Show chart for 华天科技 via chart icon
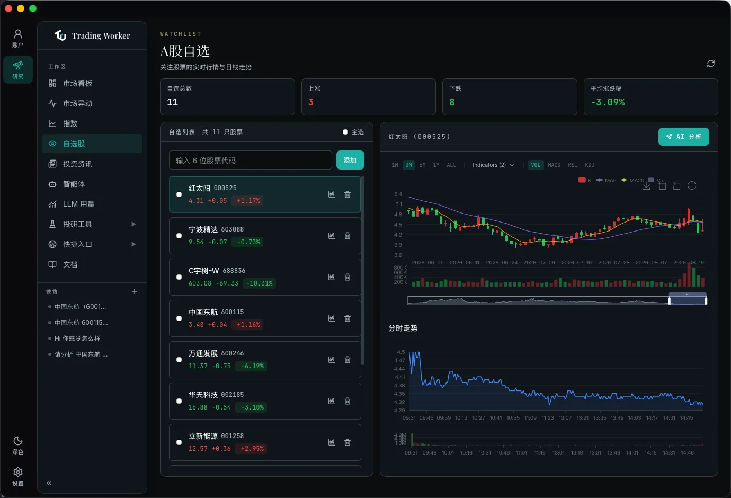 pos(332,401)
